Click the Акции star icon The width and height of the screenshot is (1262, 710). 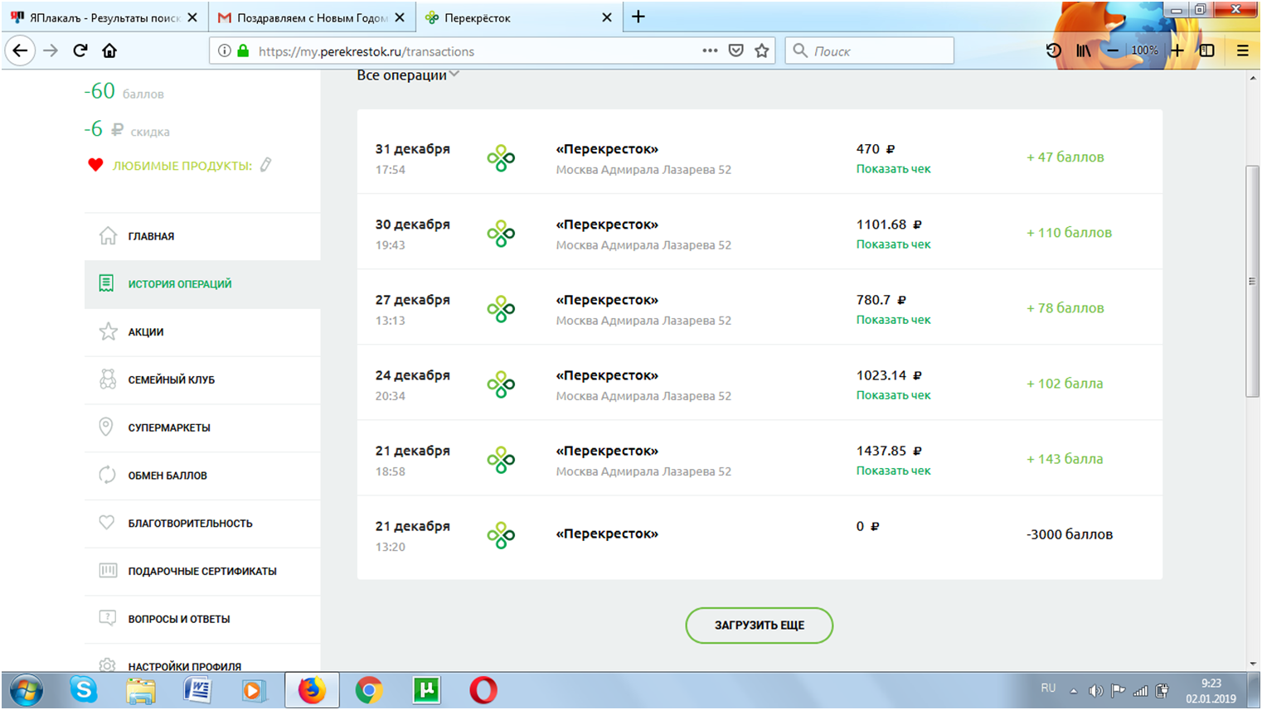tap(108, 331)
